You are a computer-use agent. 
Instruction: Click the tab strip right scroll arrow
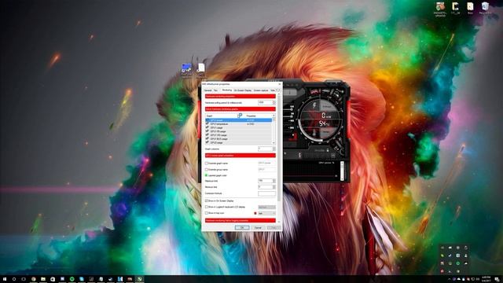[279, 90]
